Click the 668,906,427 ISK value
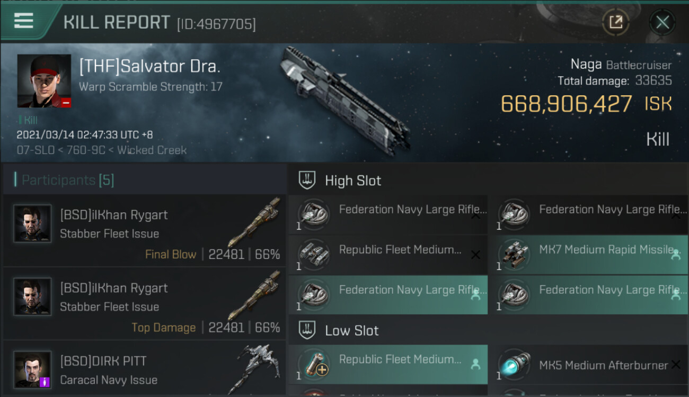The image size is (689, 397). 566,104
